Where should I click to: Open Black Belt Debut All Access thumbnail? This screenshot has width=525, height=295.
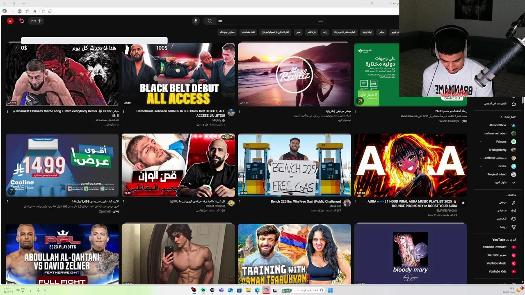(178, 75)
